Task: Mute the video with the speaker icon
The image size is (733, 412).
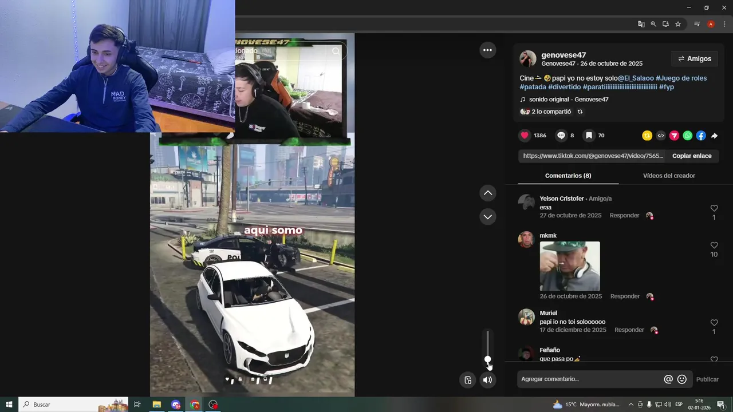Action: pyautogui.click(x=487, y=380)
